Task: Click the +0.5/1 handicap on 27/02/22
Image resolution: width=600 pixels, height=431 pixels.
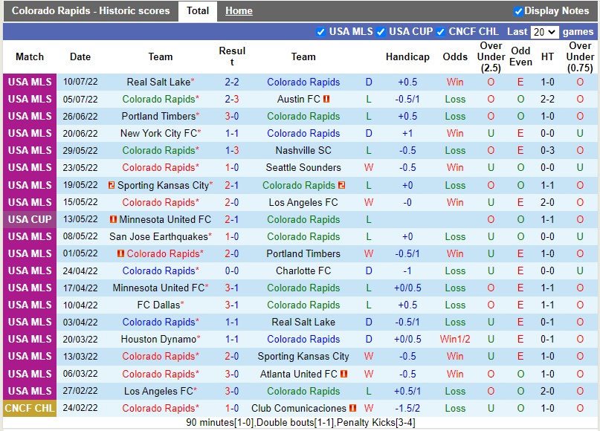Action: tap(407, 391)
